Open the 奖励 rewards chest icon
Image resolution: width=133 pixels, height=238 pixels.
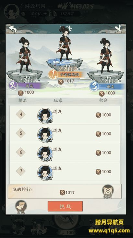coord(108,191)
